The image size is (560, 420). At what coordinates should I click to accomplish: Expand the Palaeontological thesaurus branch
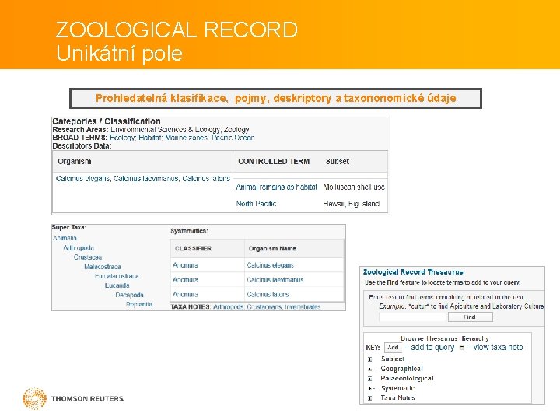[x=370, y=379]
